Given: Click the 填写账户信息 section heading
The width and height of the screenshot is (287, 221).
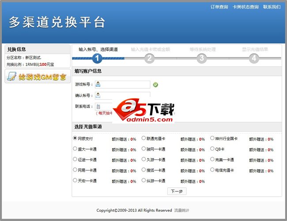Looking at the screenshot, I should point(88,71).
